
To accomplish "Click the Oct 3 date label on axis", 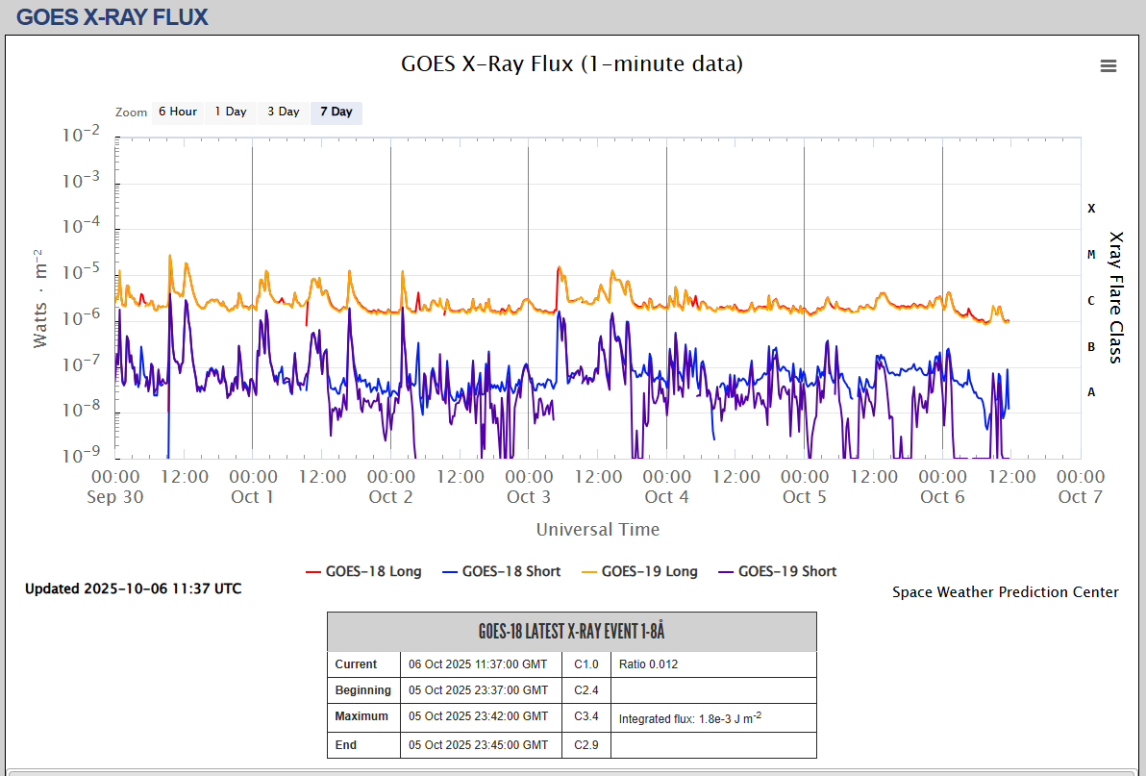I will 529,496.
